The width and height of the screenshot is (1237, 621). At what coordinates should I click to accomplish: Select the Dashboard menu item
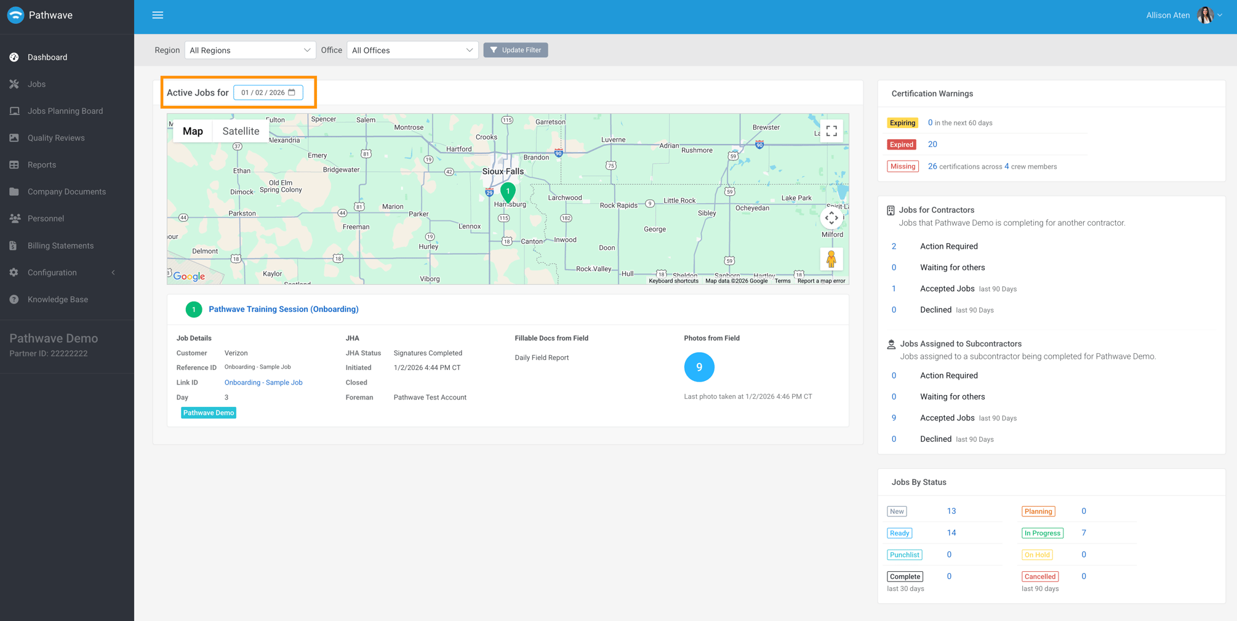pos(47,57)
